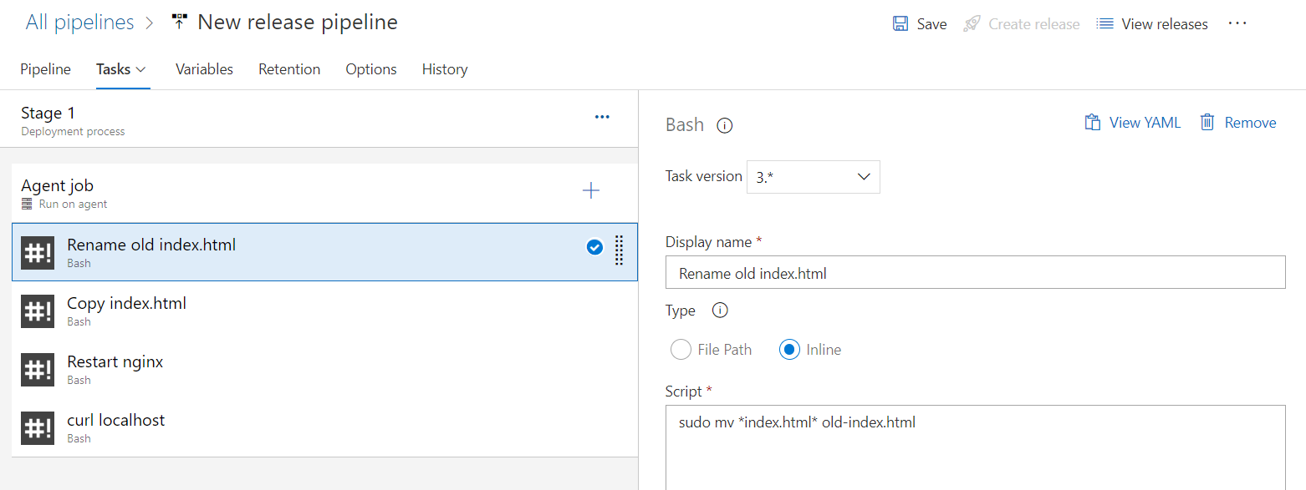Select the File Path radio button

pyautogui.click(x=681, y=350)
